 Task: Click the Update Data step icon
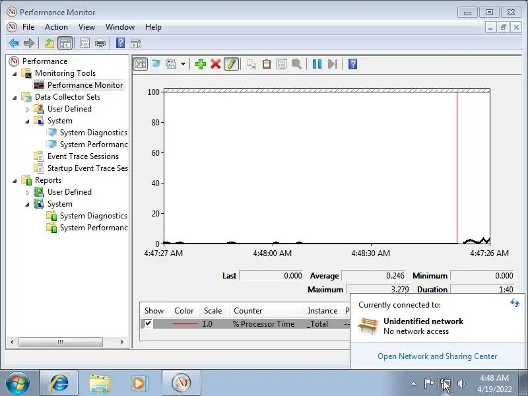[x=333, y=64]
